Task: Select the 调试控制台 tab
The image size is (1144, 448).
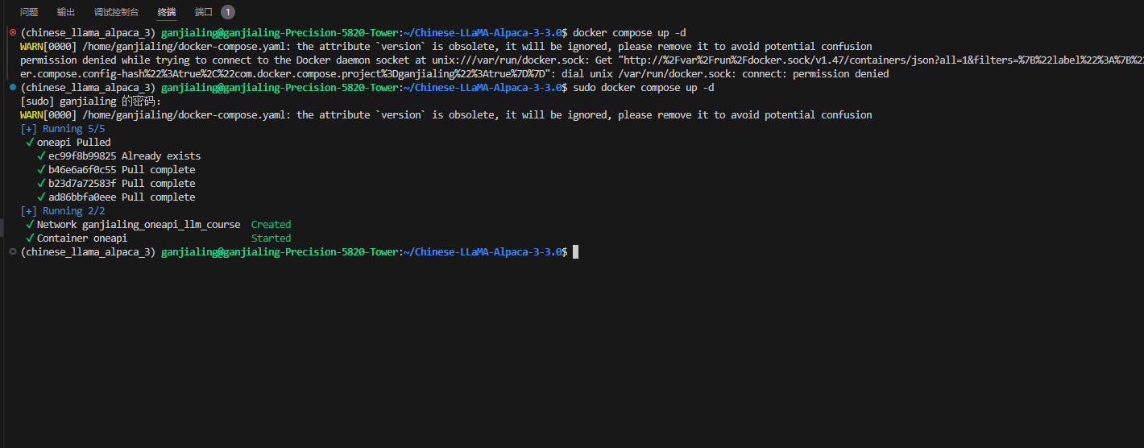Action: pyautogui.click(x=116, y=12)
